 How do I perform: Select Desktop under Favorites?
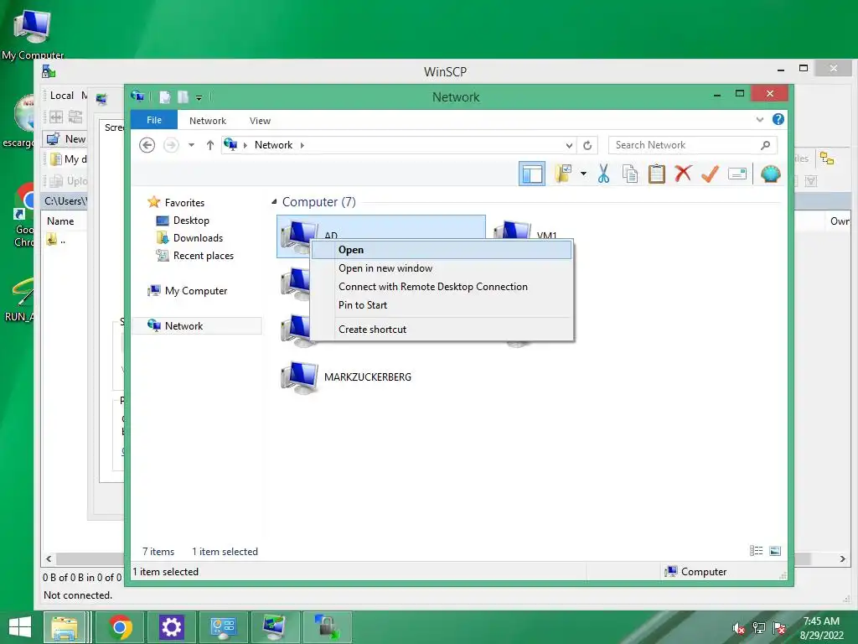coord(191,221)
